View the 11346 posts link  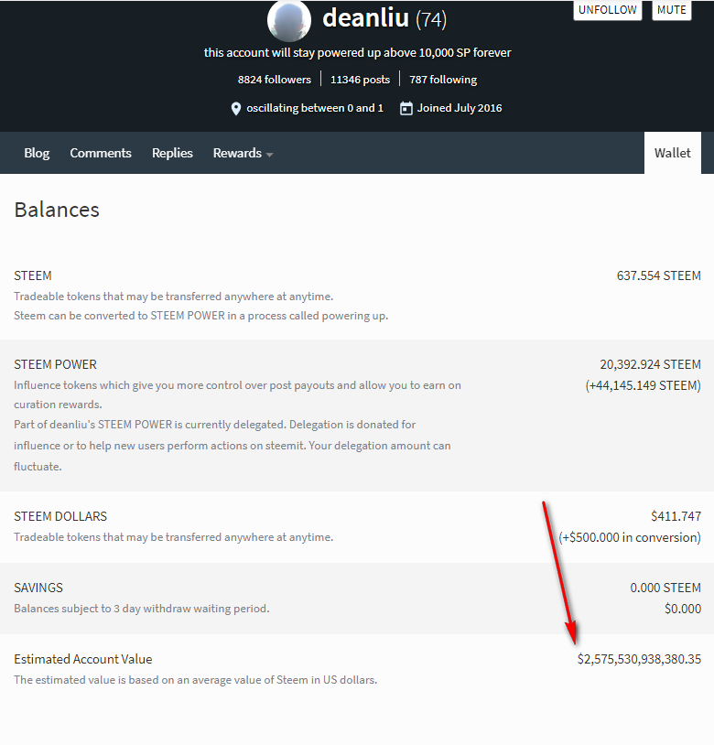360,80
